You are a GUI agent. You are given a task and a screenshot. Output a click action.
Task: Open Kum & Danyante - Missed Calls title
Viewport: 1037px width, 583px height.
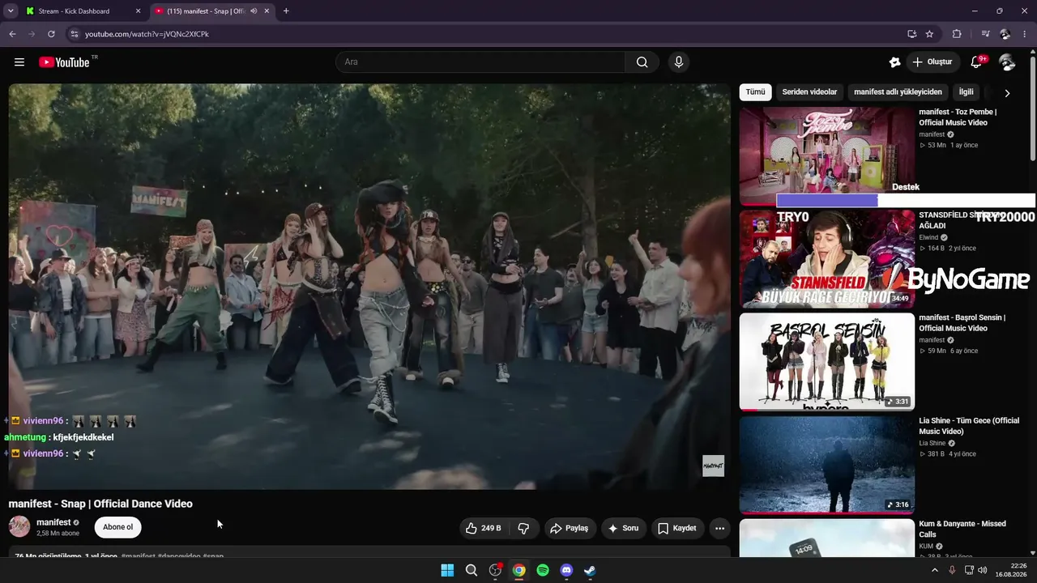coord(962,529)
